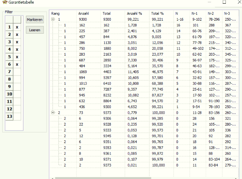Collapse the Rang 2 group

[53, 113]
